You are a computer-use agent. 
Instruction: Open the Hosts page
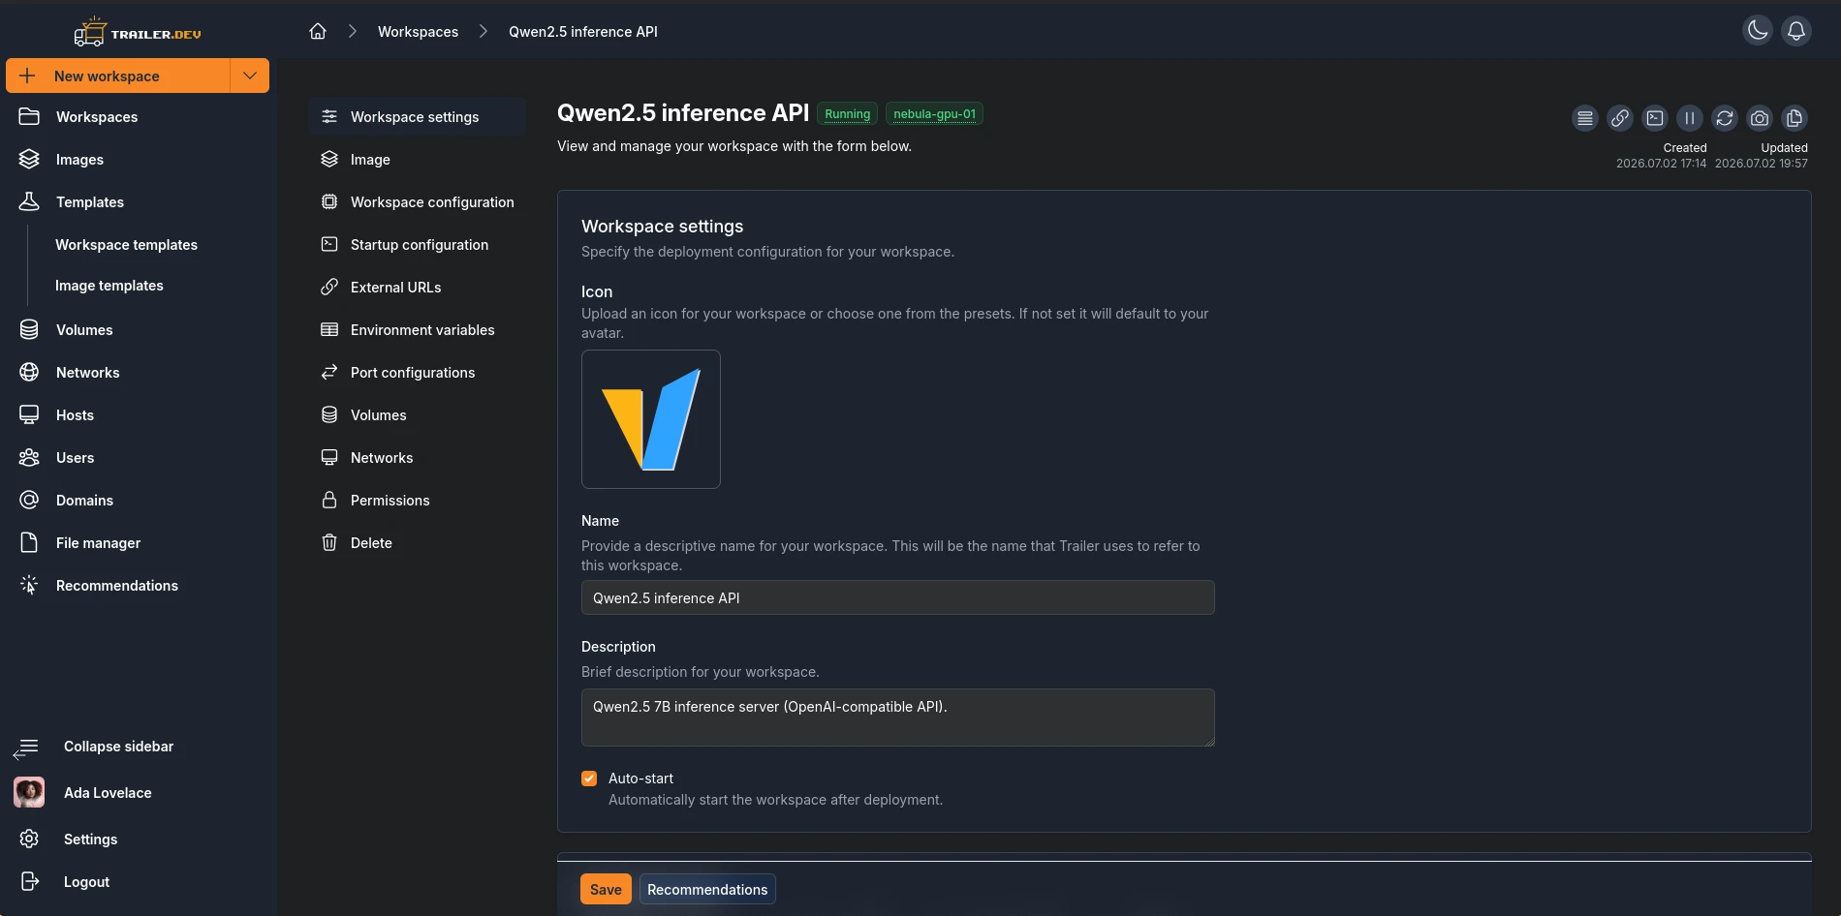(139, 415)
